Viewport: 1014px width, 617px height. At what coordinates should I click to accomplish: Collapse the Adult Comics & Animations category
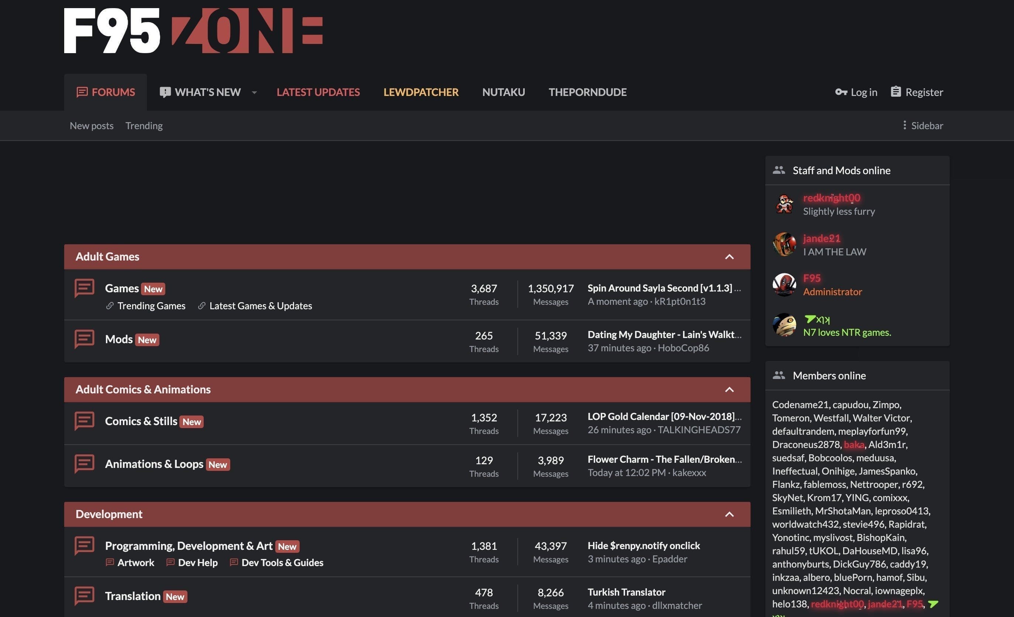[x=729, y=390]
